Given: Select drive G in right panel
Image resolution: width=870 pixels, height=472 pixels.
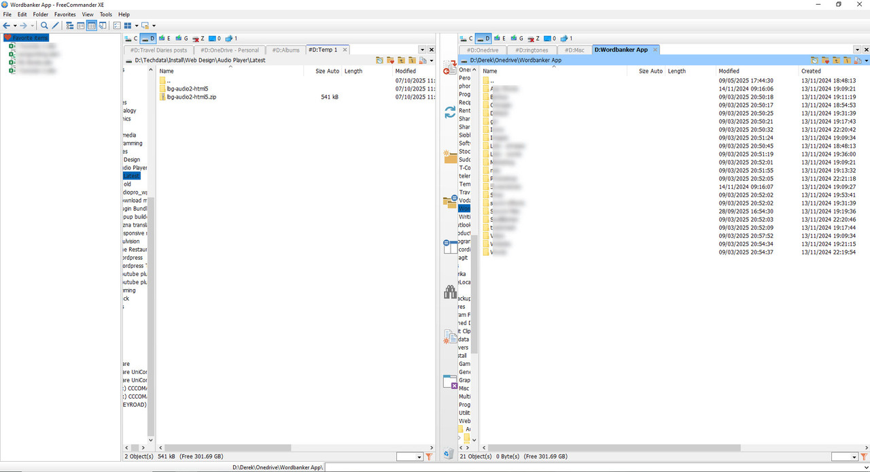Looking at the screenshot, I should tap(517, 39).
